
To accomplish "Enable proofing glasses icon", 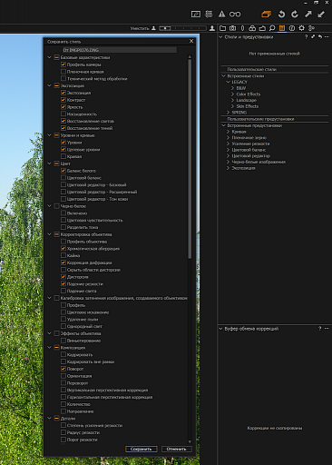I will (235, 14).
